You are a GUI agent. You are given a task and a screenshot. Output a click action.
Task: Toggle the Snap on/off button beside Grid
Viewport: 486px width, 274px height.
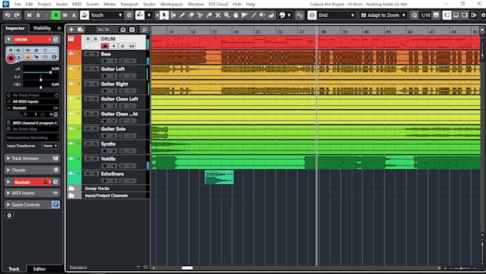click(312, 15)
